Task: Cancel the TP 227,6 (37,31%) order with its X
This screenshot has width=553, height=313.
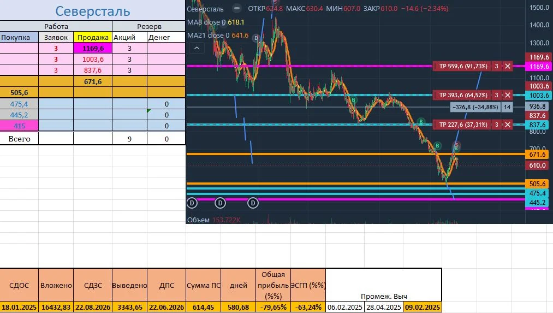Action: (508, 125)
